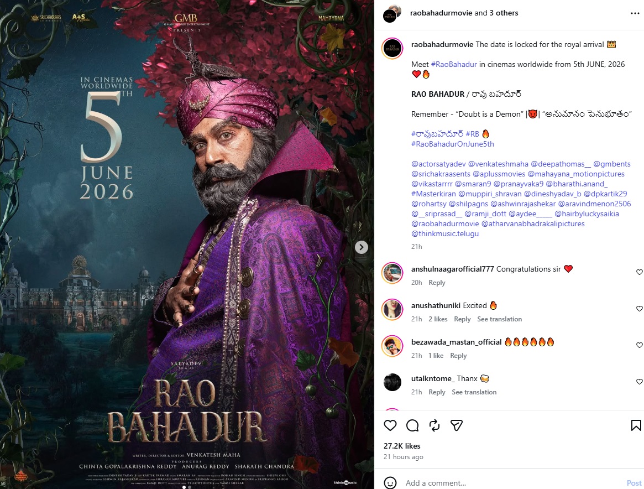The height and width of the screenshot is (489, 644).
Task: Save post with bookmark icon
Action: (636, 425)
